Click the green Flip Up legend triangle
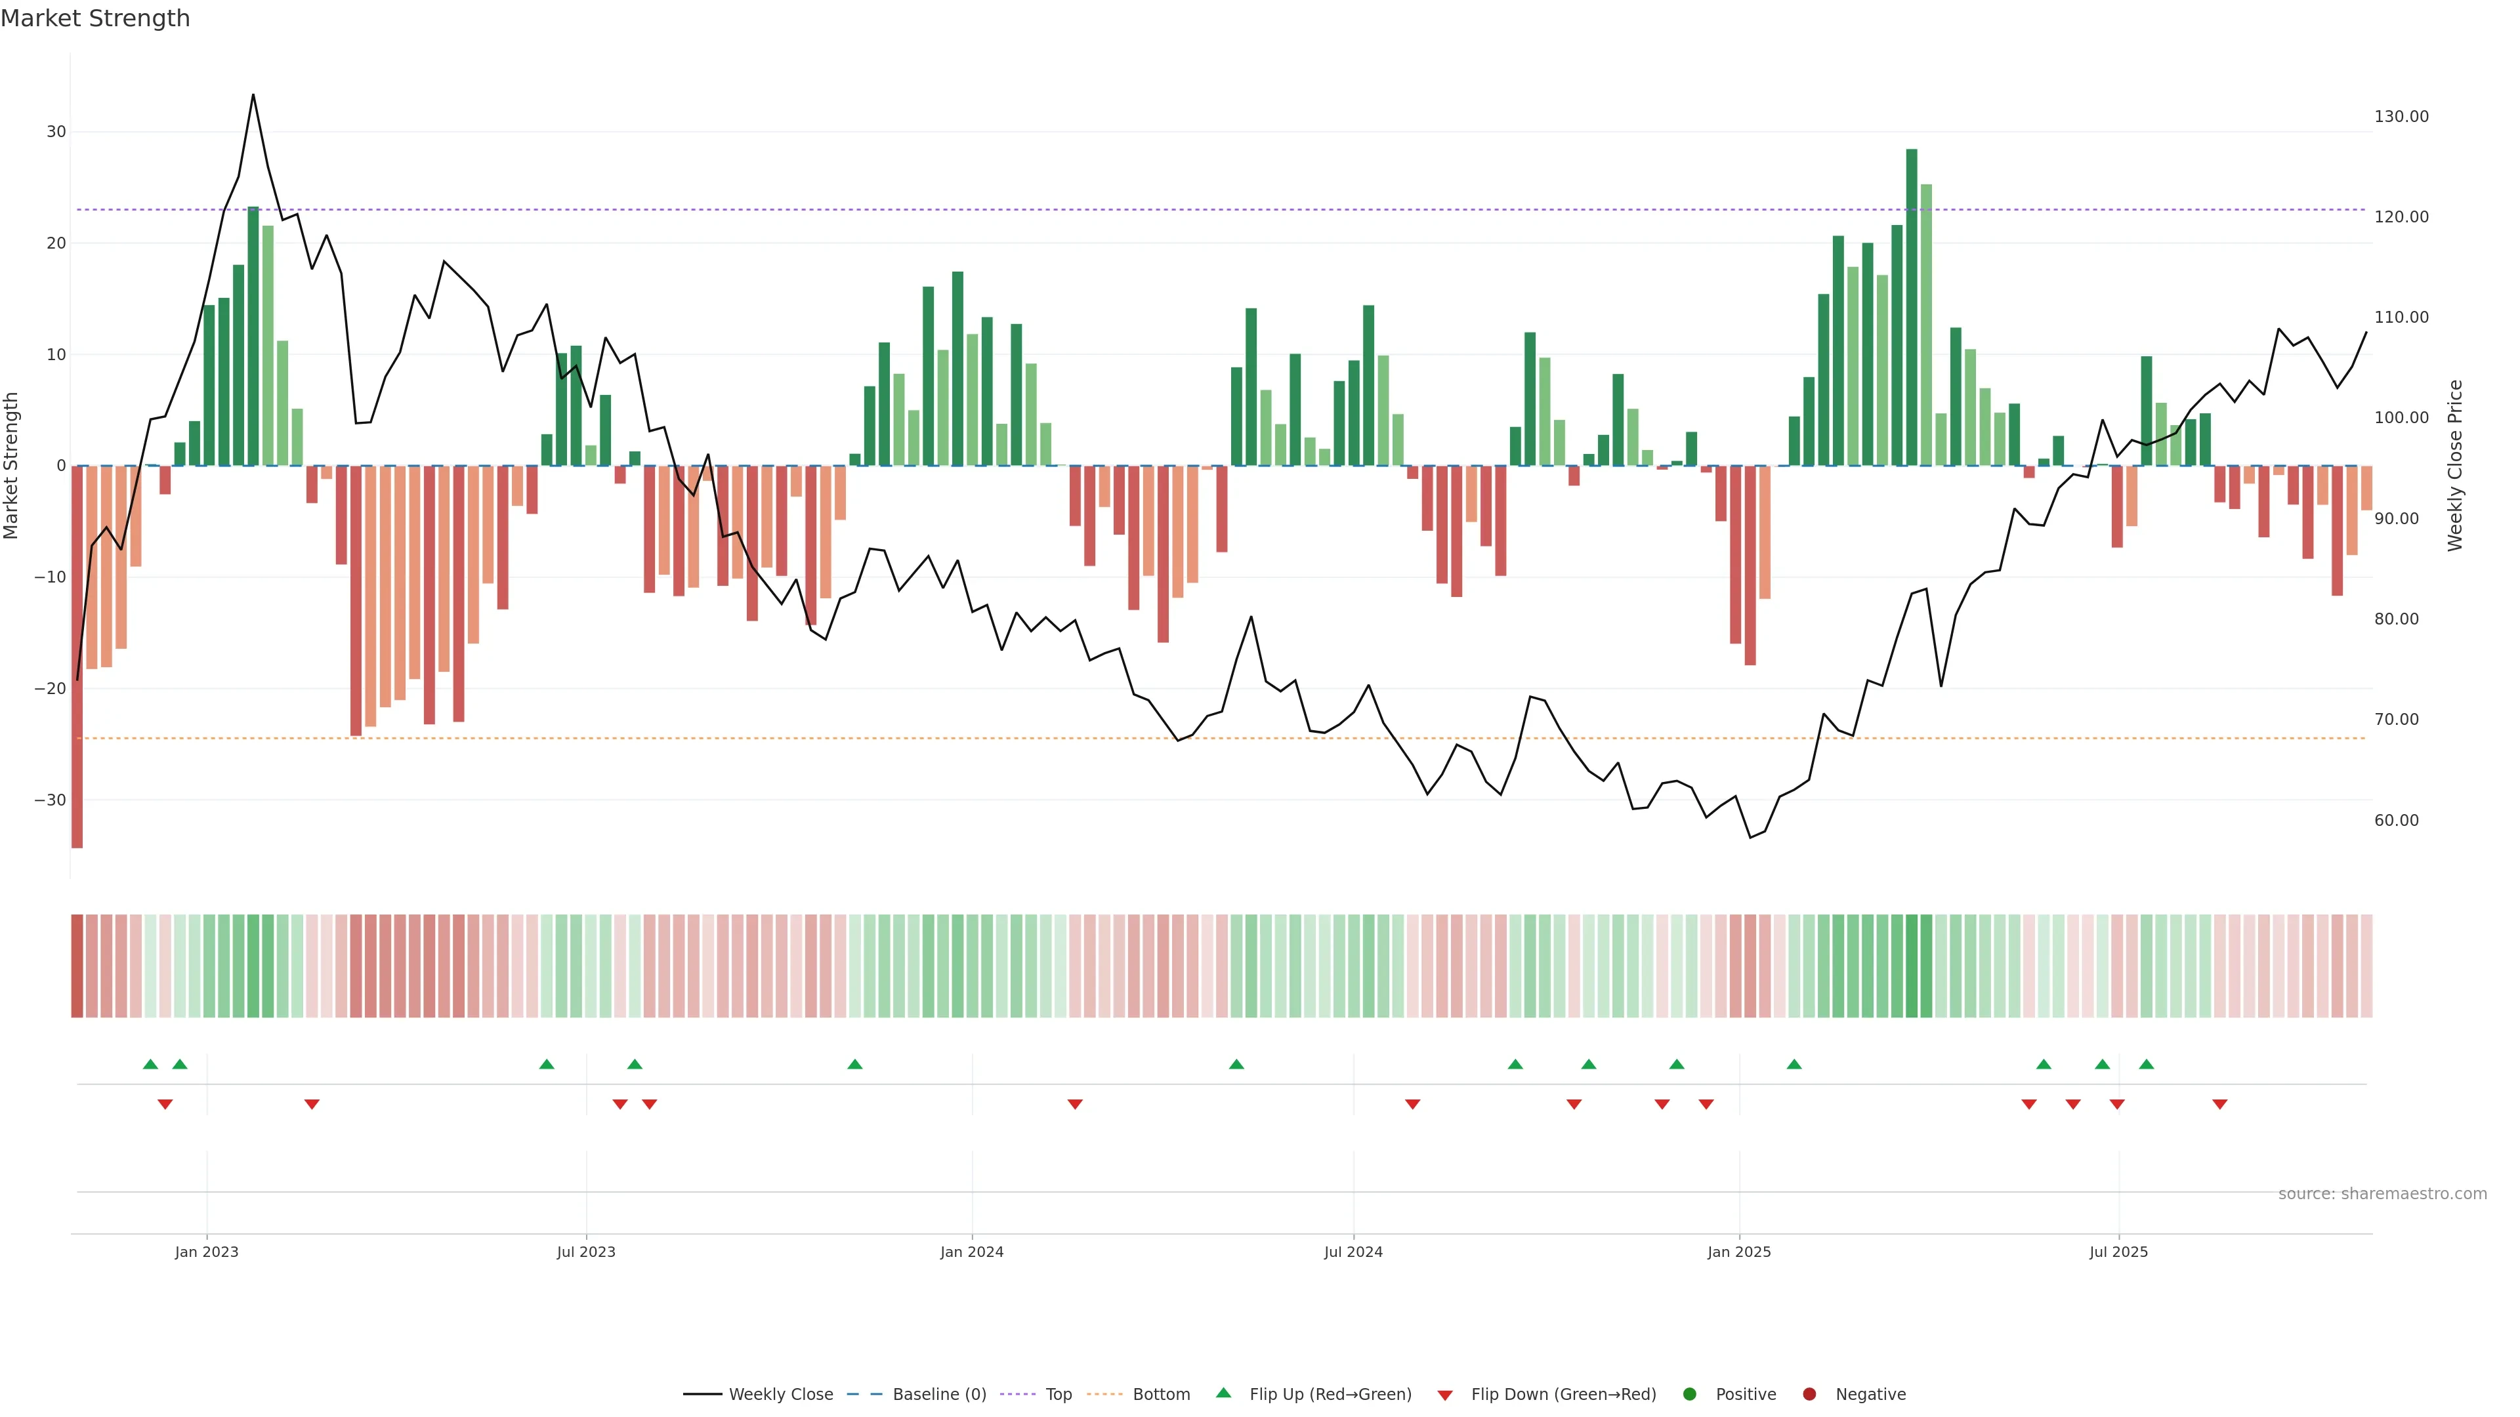 click(1223, 1393)
